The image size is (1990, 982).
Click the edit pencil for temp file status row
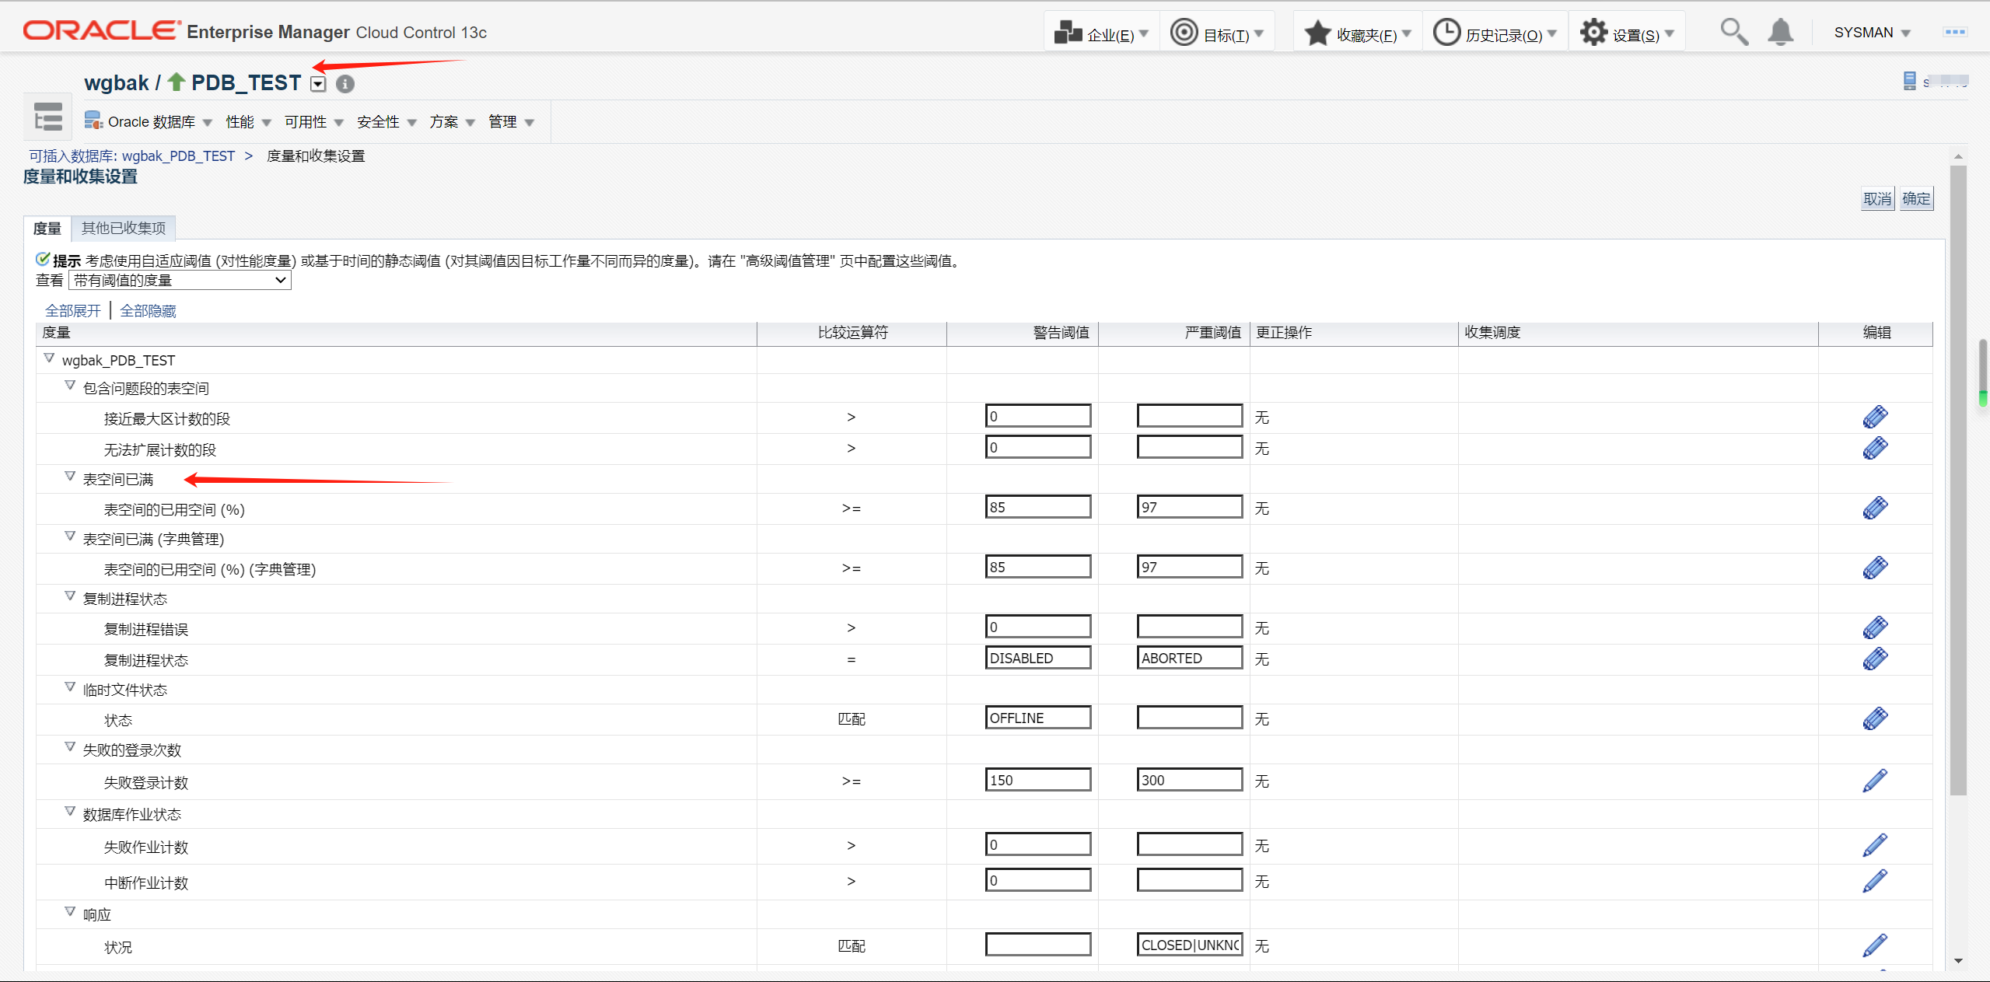(1874, 718)
